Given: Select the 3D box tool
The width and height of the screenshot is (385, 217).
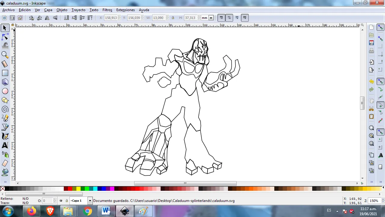Looking at the screenshot, I should pos(5,82).
